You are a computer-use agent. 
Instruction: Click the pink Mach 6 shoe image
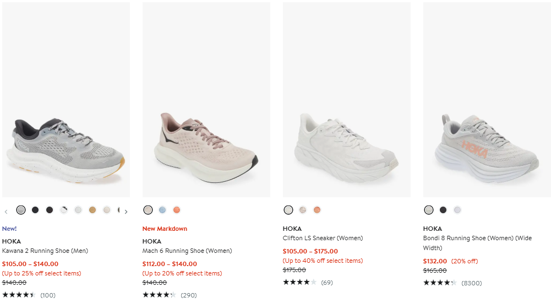(x=206, y=146)
